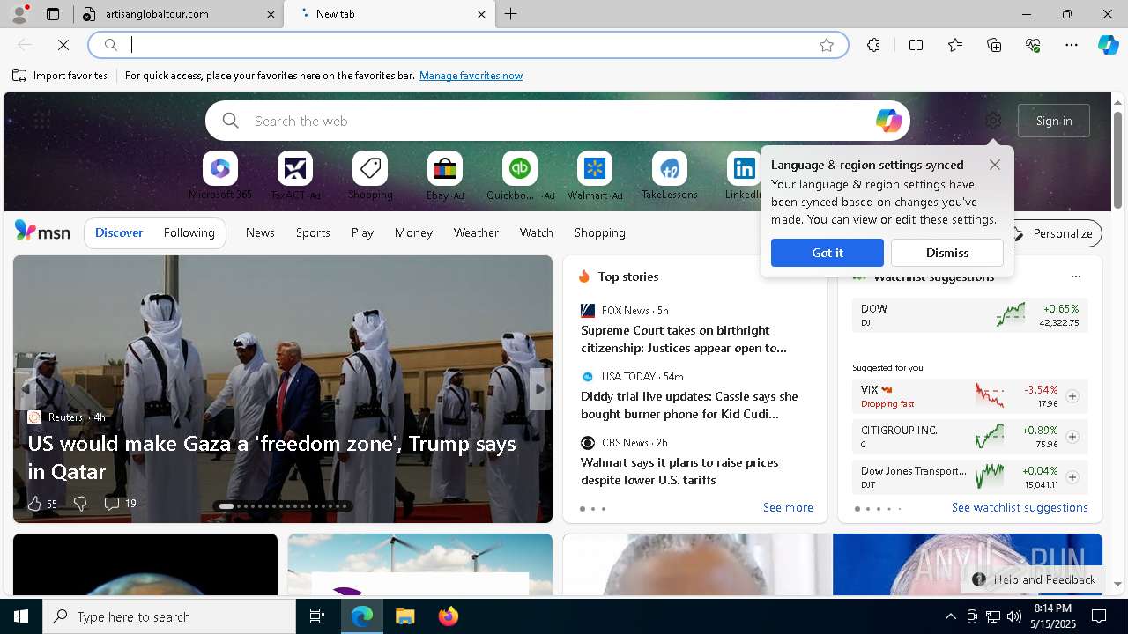Viewport: 1128px width, 634px height.
Task: Add Citigroup Inc. to watchlist
Action: tap(1072, 437)
